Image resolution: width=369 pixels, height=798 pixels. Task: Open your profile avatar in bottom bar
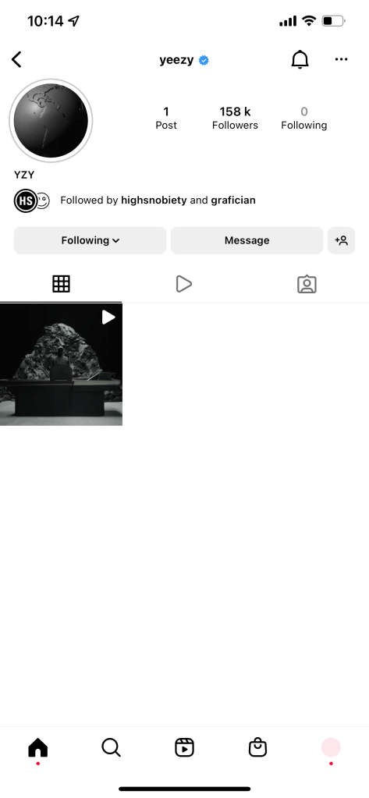point(331,747)
